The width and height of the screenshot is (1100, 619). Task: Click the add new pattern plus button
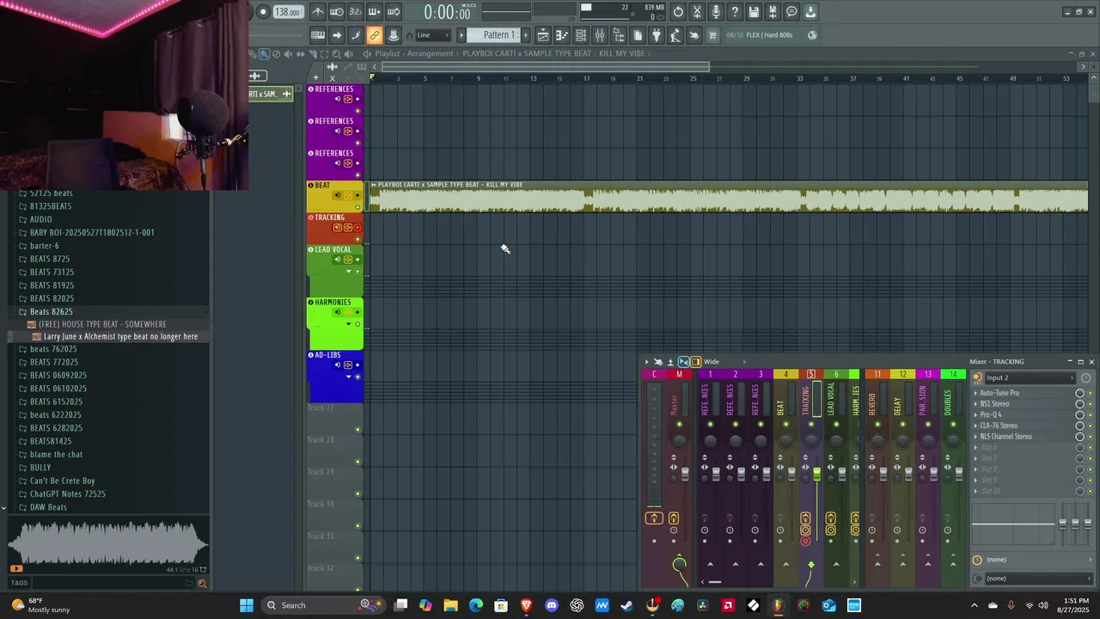[x=525, y=35]
